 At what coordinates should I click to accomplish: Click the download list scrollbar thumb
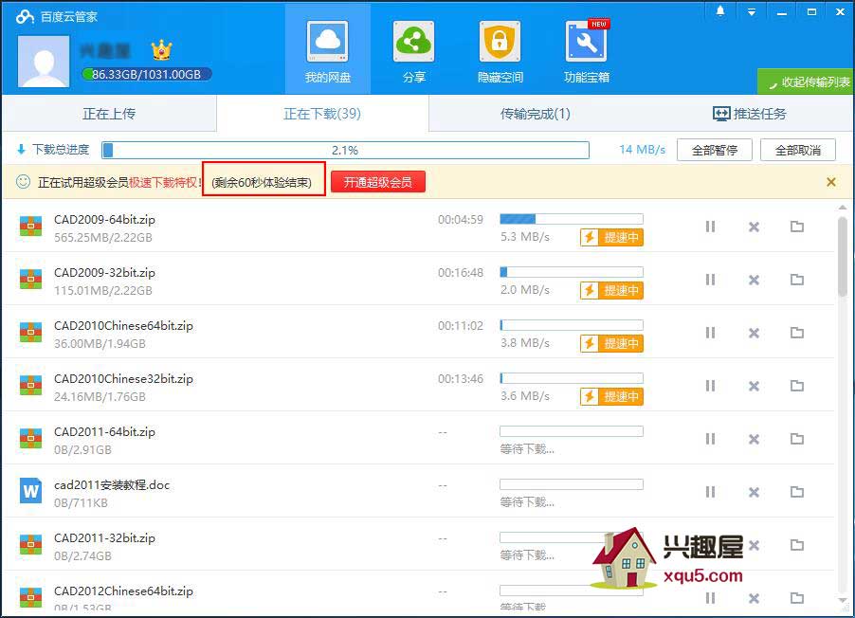pos(843,256)
